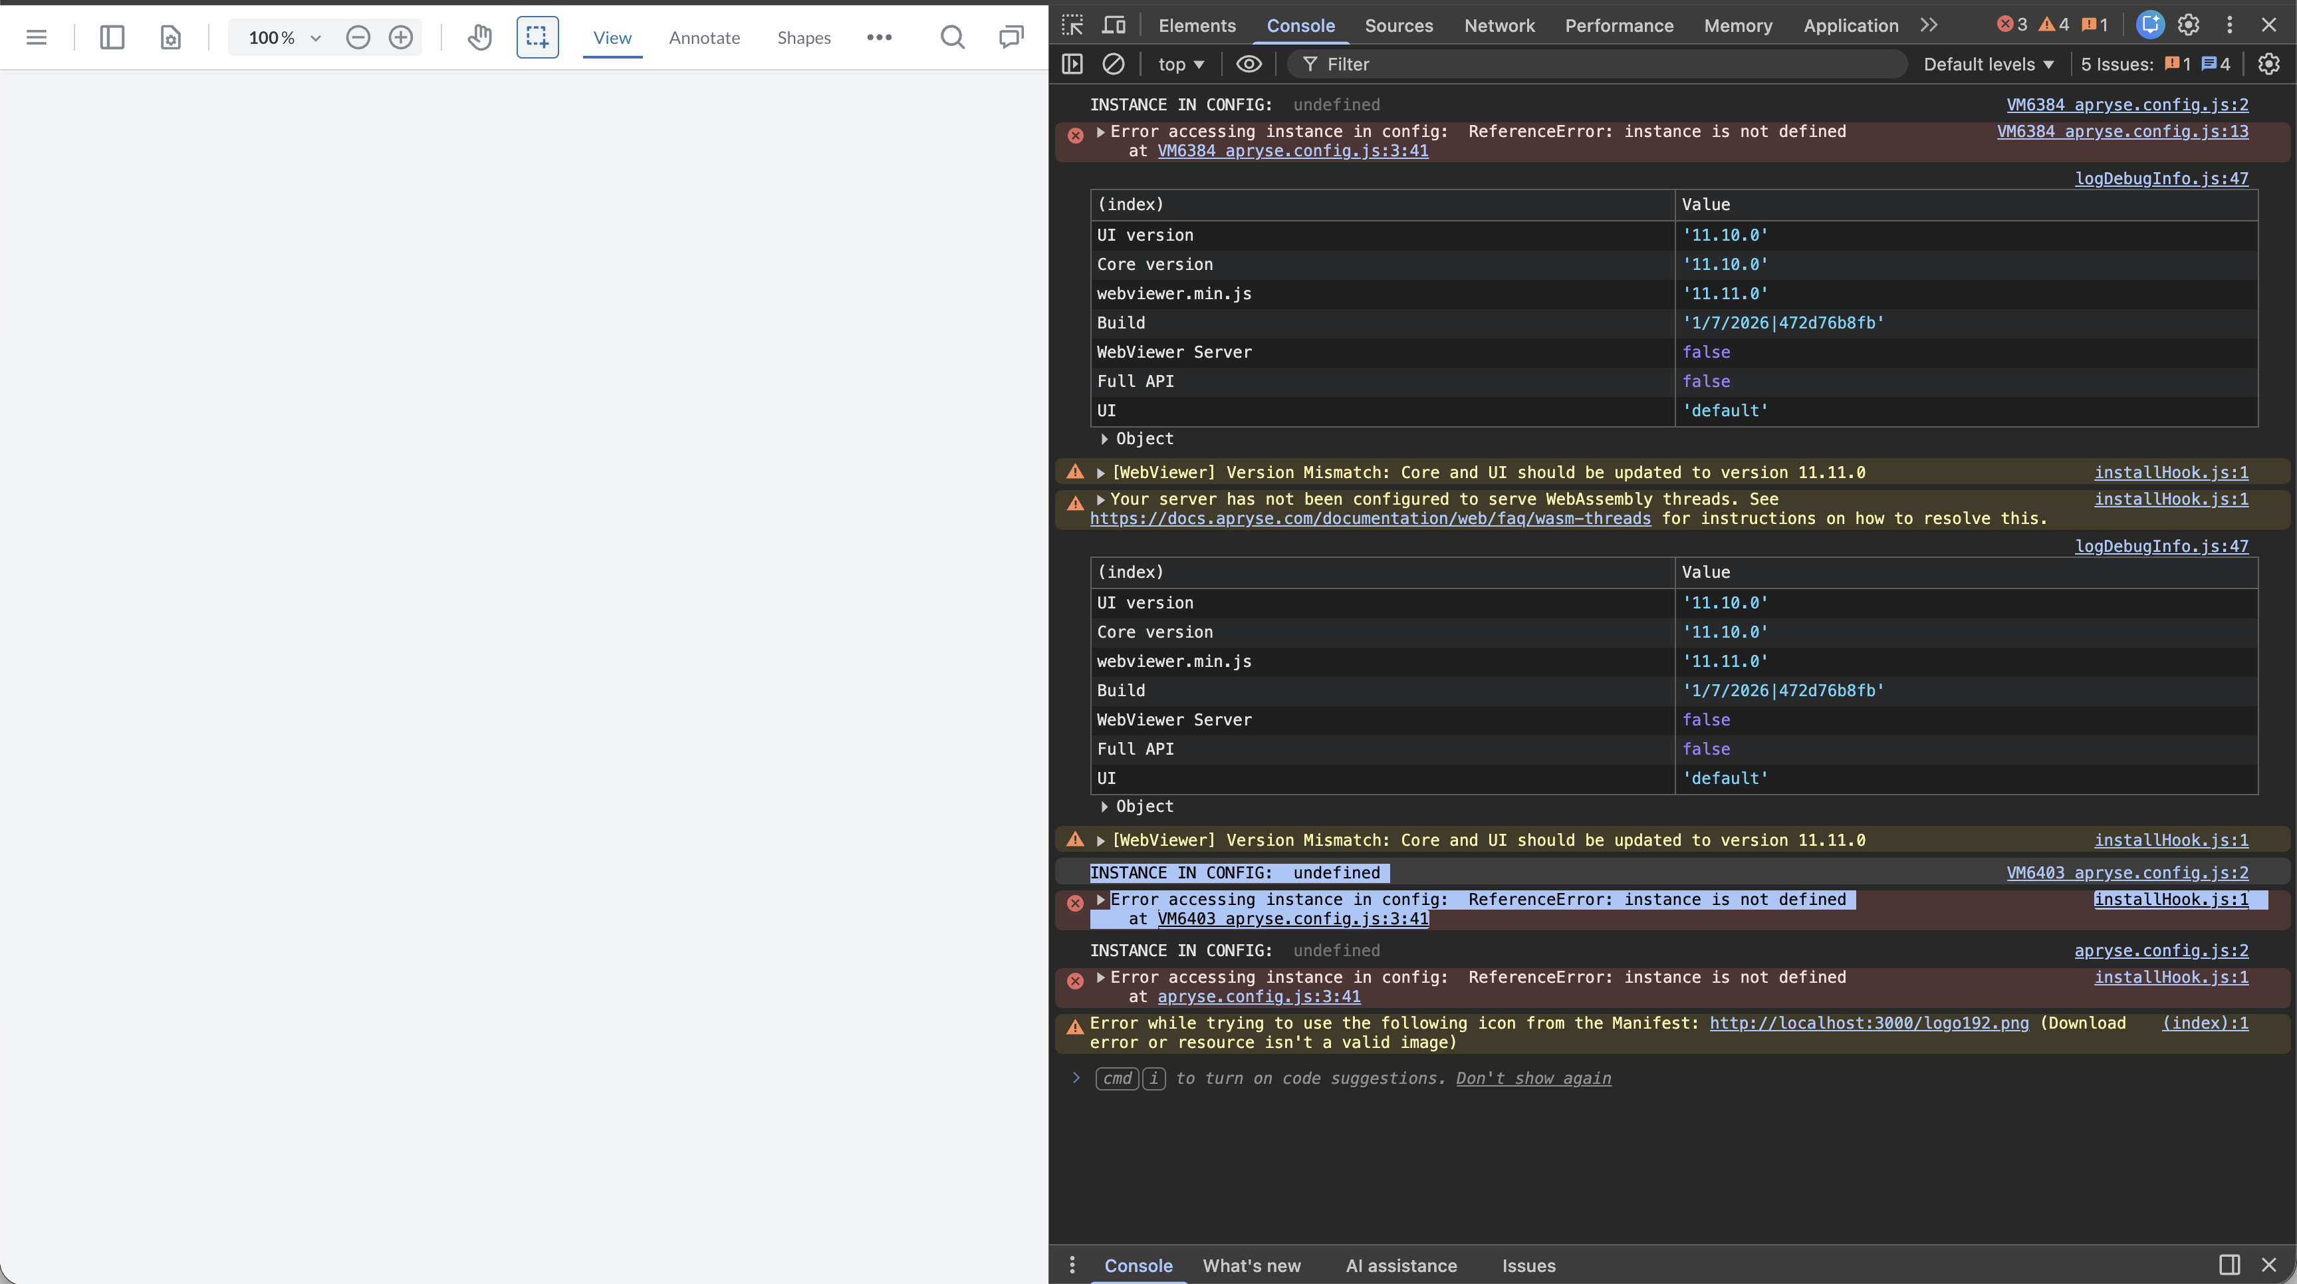Switch to the Network DevTools tab
The image size is (2297, 1284).
(x=1499, y=26)
